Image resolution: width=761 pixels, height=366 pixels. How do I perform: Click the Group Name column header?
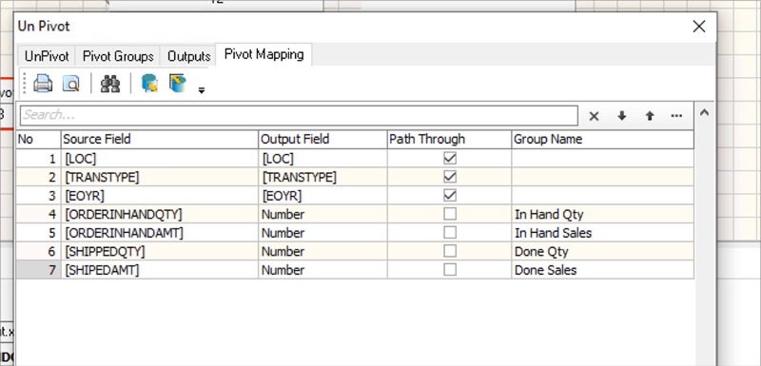click(x=603, y=139)
